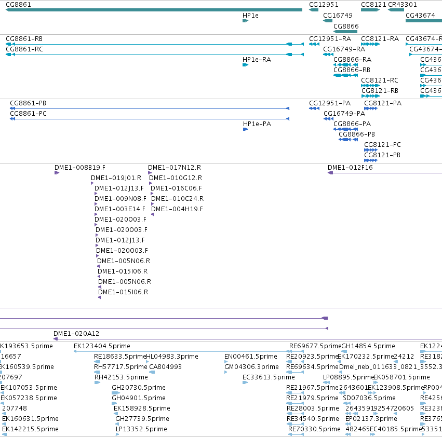
Task: Click the DME1-009N08.F label
Action: 120,199
